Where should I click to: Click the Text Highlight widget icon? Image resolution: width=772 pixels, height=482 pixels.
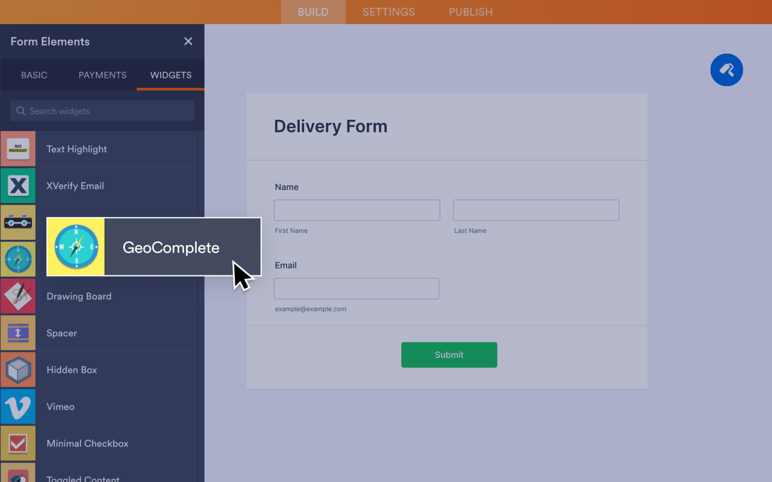pos(18,149)
